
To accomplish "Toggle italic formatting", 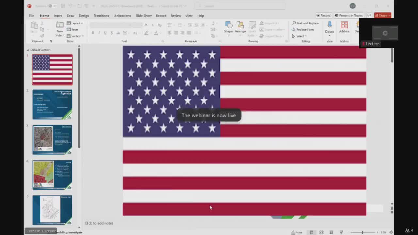I will 99,33.
